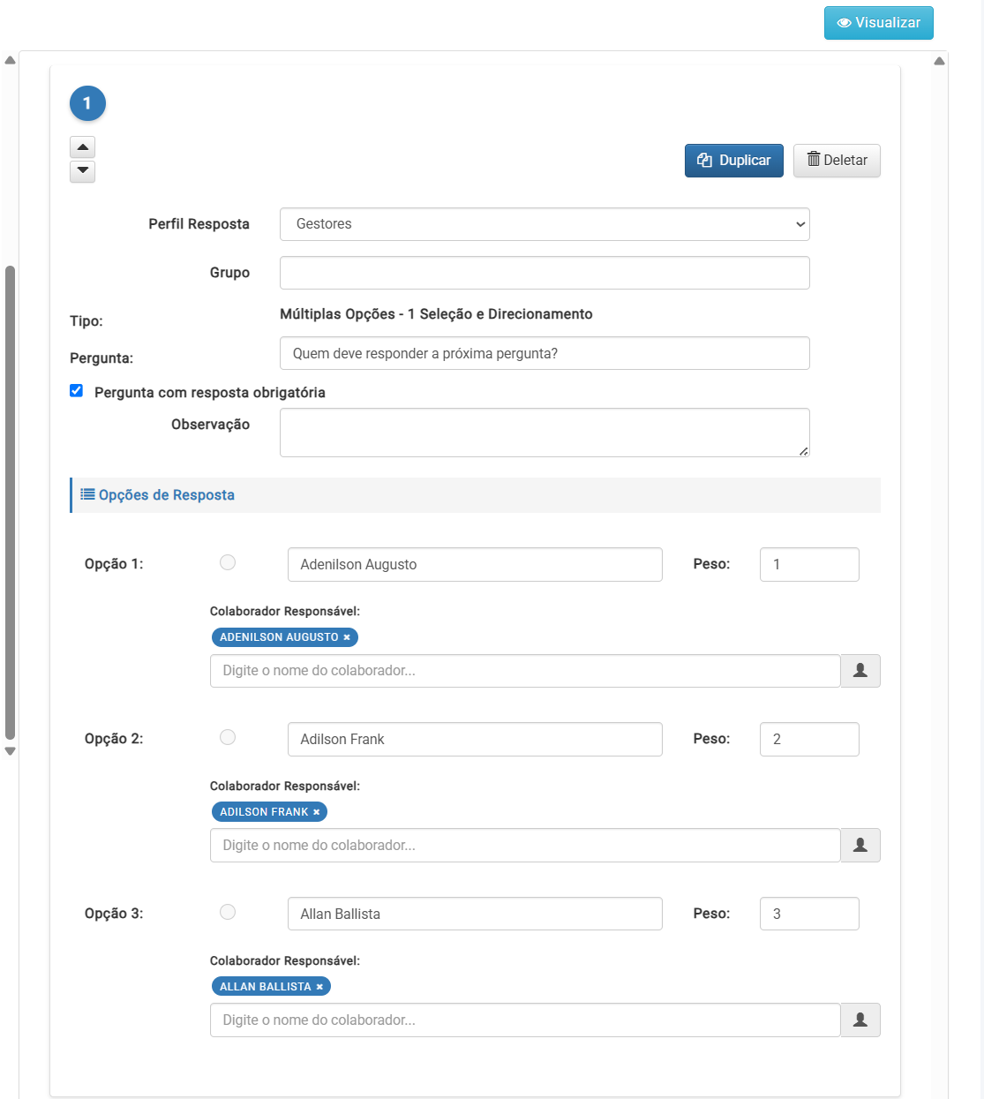Select the radio button for Opção 3
The height and width of the screenshot is (1099, 984).
click(228, 912)
